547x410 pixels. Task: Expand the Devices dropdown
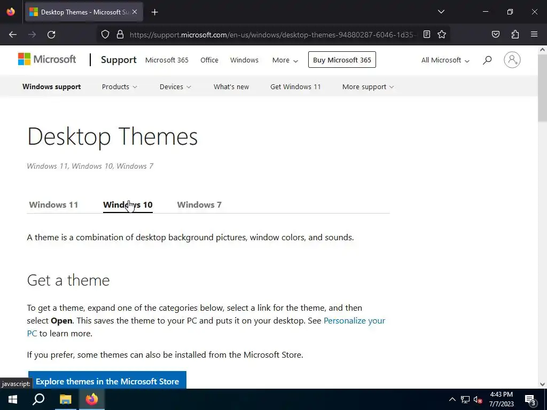(175, 87)
